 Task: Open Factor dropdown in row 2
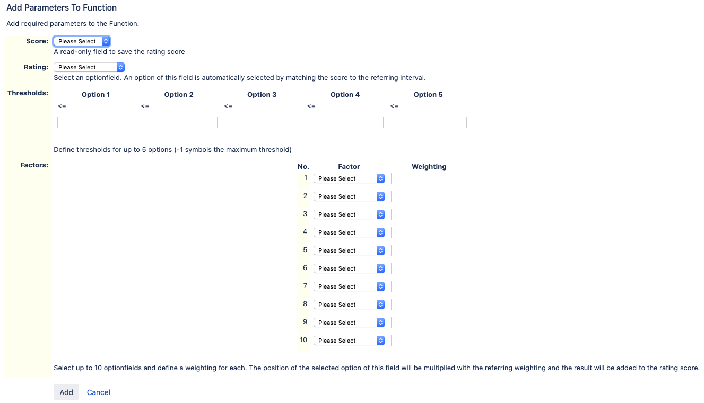point(349,196)
